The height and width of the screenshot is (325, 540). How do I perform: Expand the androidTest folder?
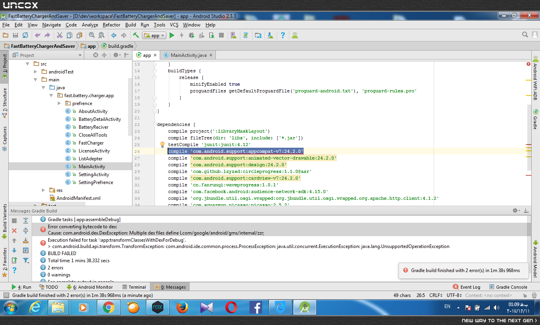point(36,72)
